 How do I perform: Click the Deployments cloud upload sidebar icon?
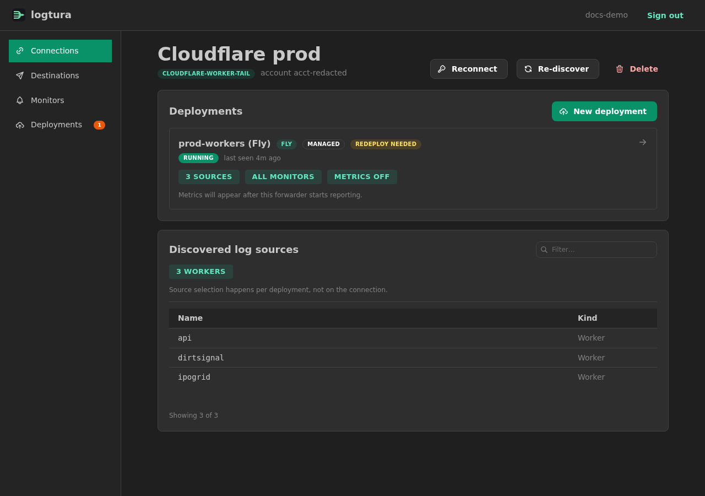20,125
